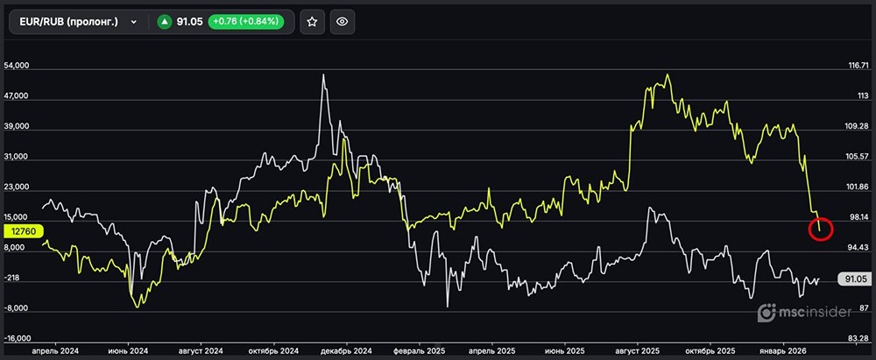
Task: Click the 101.86 right axis label
Action: (x=858, y=187)
